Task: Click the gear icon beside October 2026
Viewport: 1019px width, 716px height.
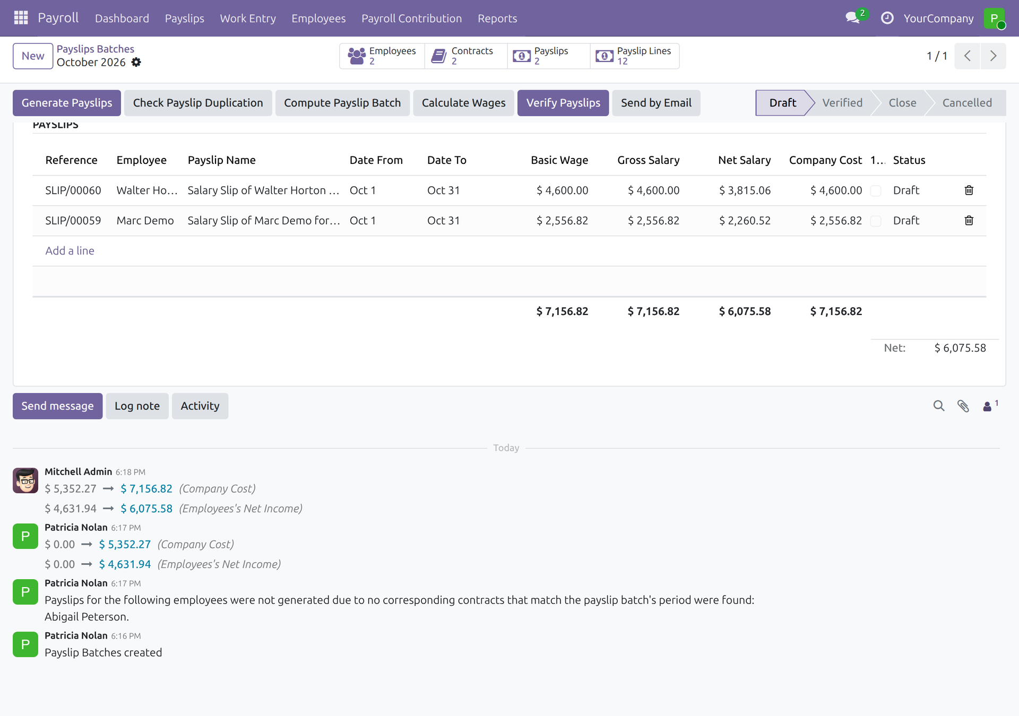Action: pos(136,62)
